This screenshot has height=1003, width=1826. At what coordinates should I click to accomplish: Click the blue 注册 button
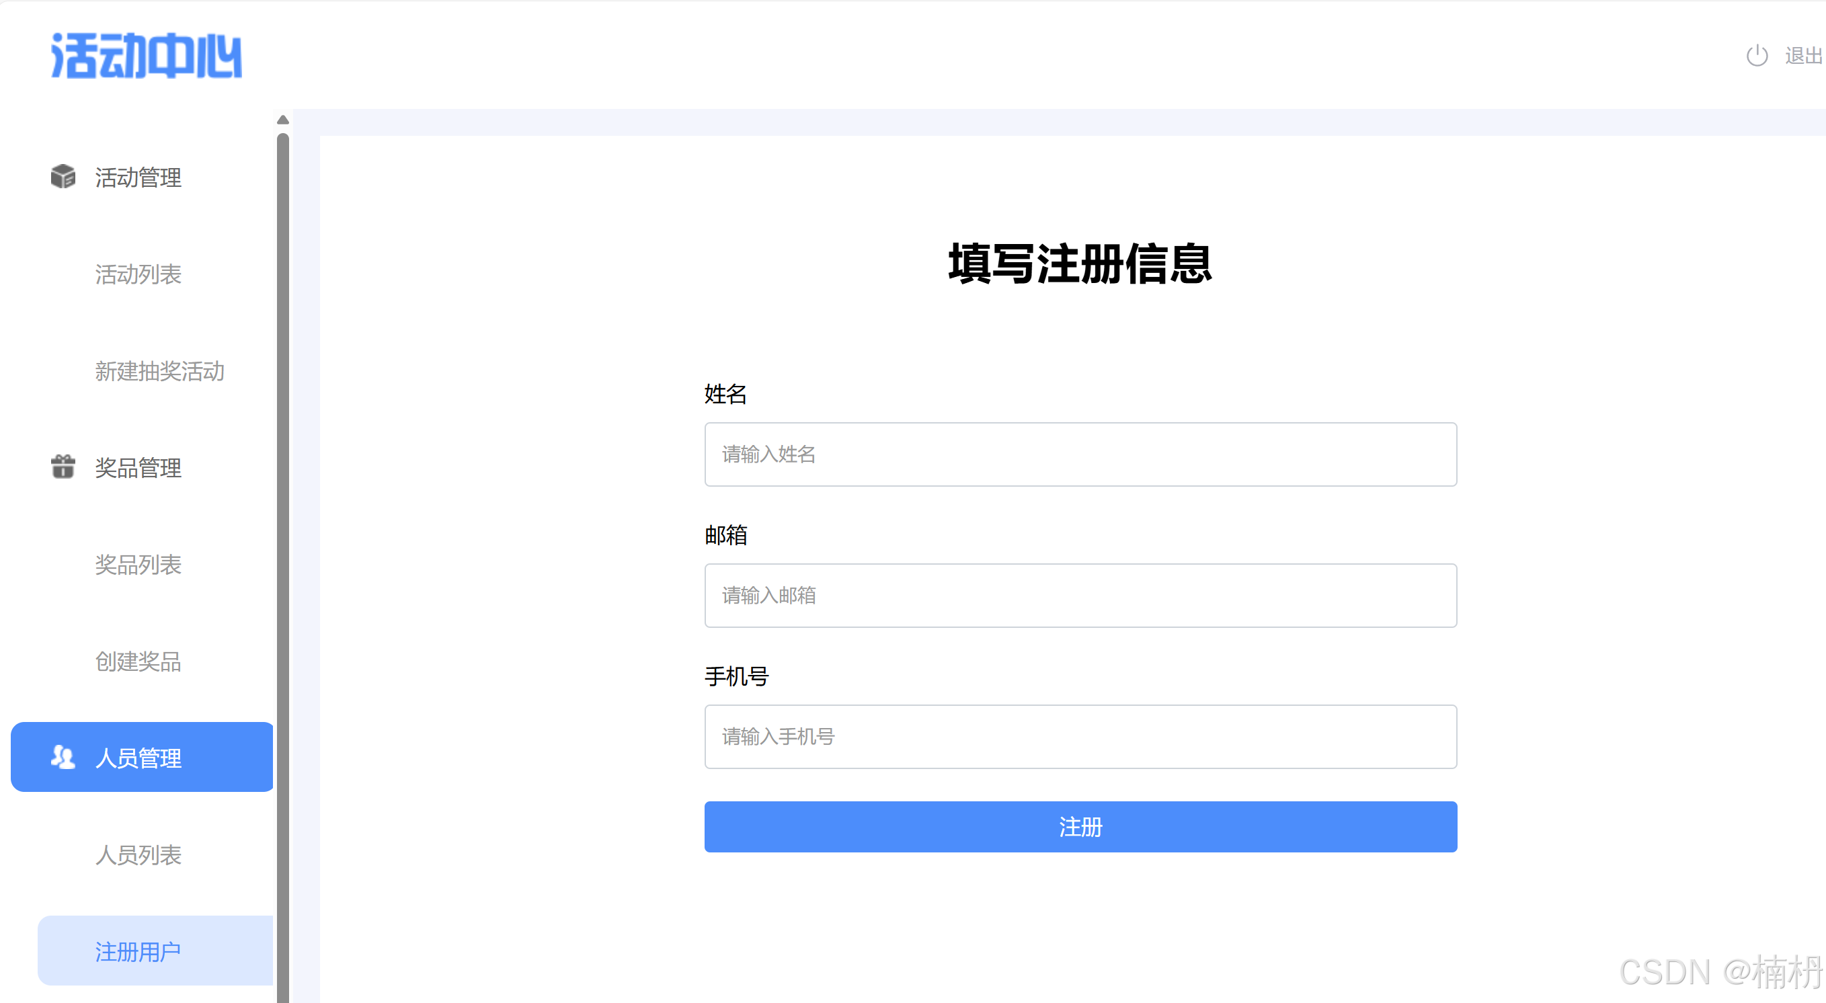(x=1080, y=826)
